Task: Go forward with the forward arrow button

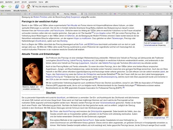Action: pyautogui.click(x=10, y=6)
